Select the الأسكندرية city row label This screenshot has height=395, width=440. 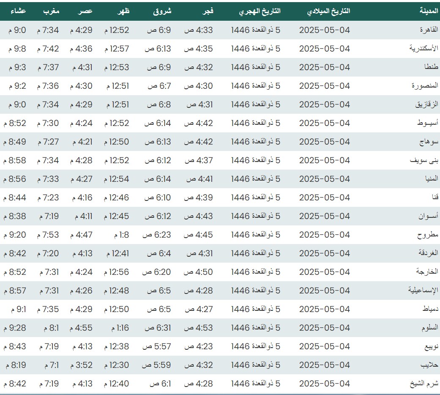tap(424, 49)
